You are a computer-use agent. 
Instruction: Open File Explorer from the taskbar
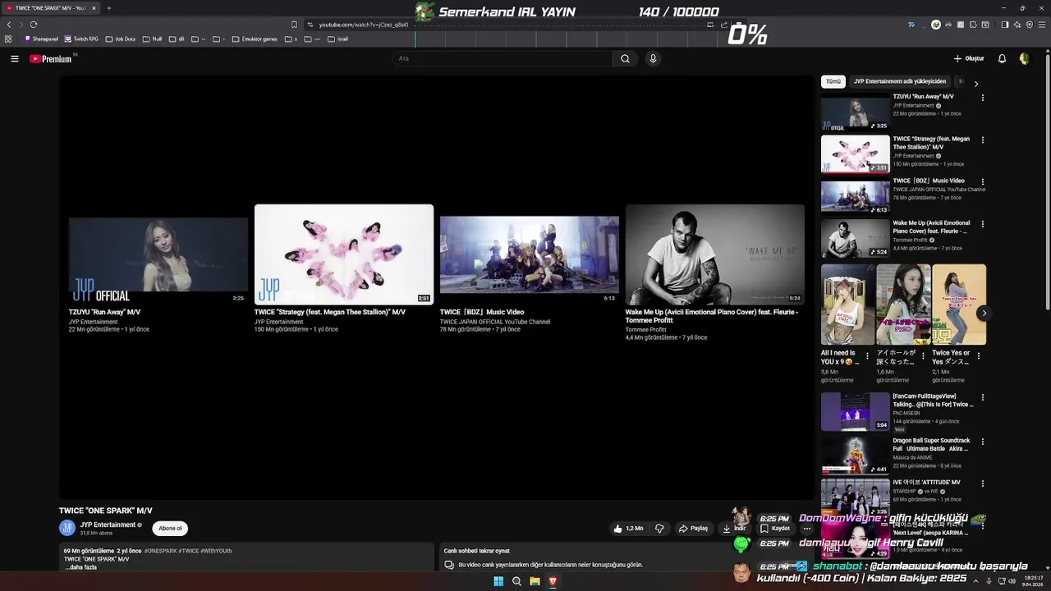[x=535, y=581]
